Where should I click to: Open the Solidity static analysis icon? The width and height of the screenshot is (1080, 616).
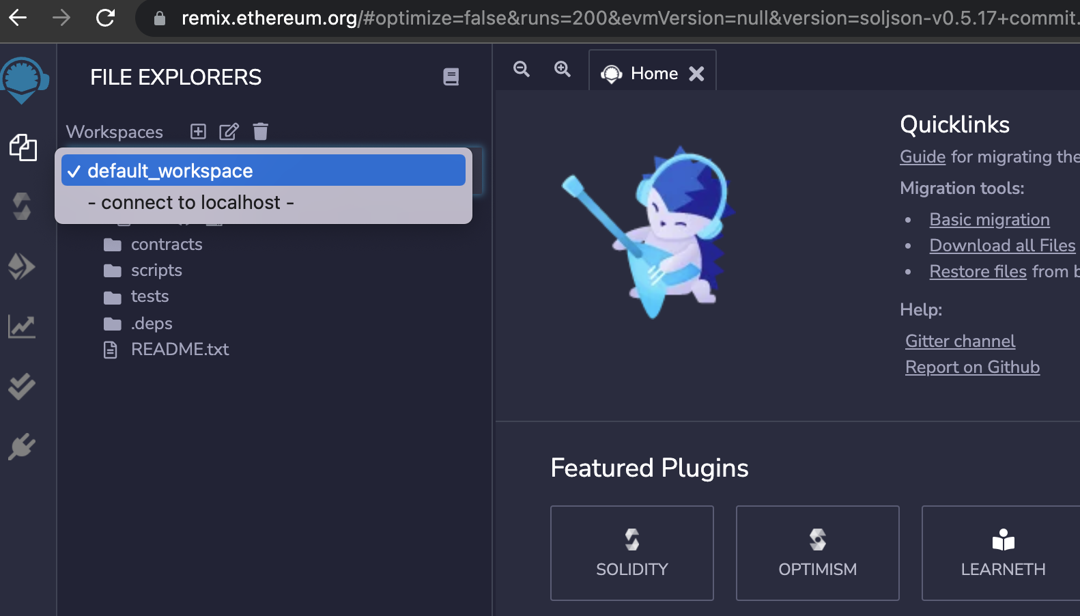coord(22,326)
